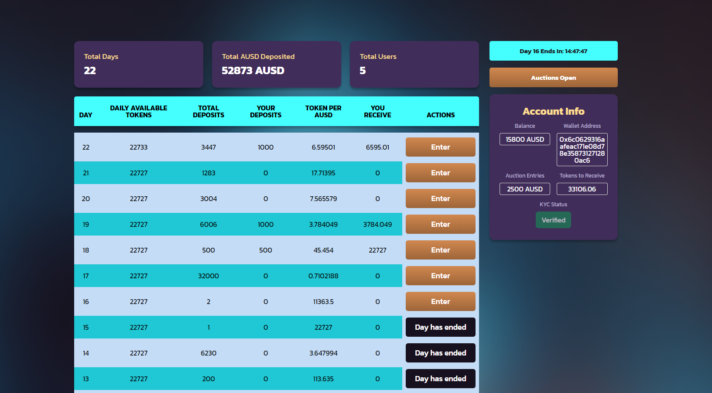Viewport: 712px width, 393px height.
Task: Select the wallet address box
Action: click(x=582, y=150)
